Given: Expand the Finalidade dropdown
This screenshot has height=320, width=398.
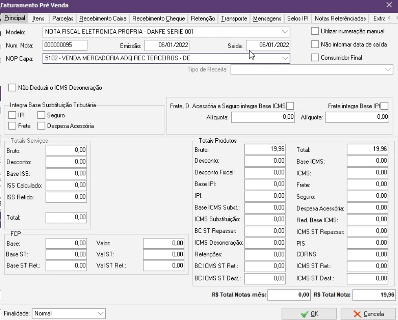Looking at the screenshot, I should tap(100, 314).
